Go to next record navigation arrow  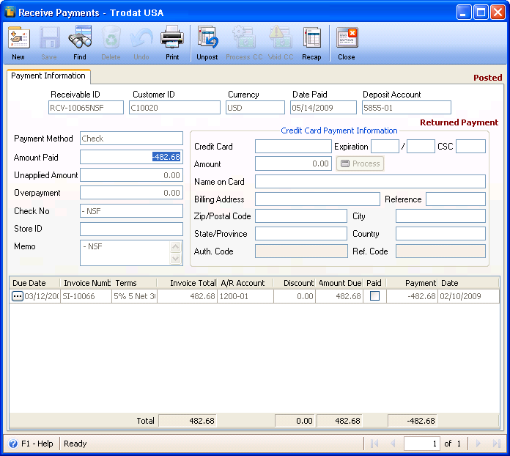point(478,444)
